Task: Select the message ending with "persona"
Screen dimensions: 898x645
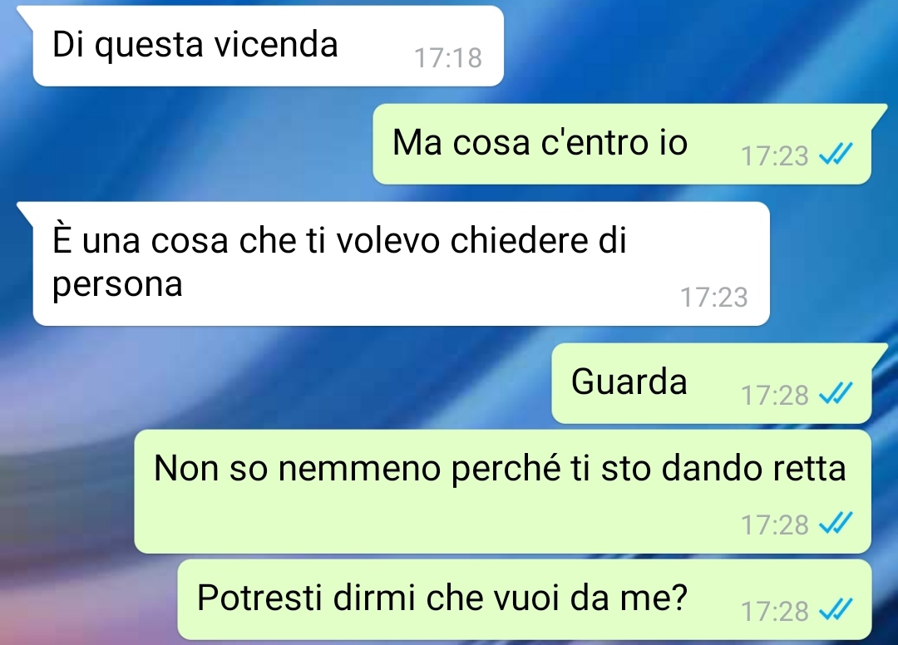Action: [401, 263]
